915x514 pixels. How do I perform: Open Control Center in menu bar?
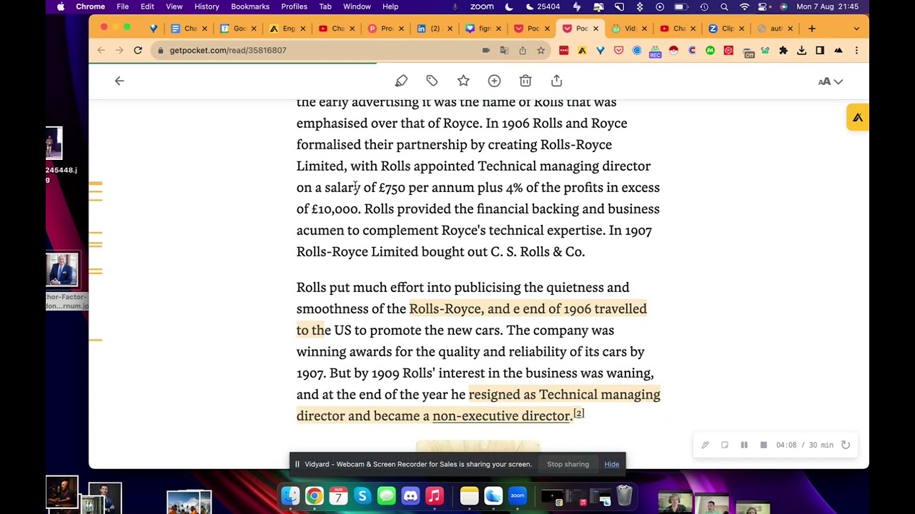(764, 6)
